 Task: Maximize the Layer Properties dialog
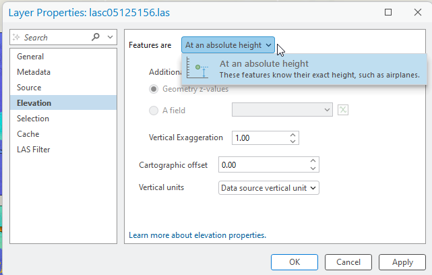(388, 12)
